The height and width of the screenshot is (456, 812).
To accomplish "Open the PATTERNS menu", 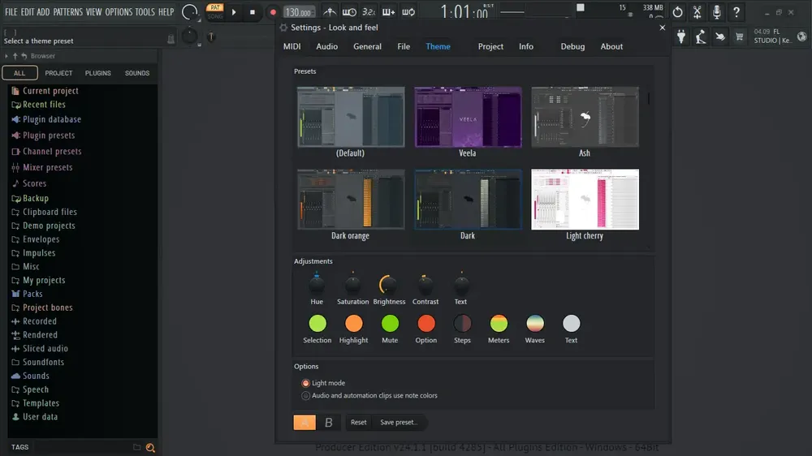I will 68,12.
